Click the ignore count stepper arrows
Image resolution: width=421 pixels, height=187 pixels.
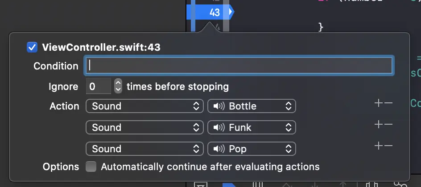tap(118, 86)
